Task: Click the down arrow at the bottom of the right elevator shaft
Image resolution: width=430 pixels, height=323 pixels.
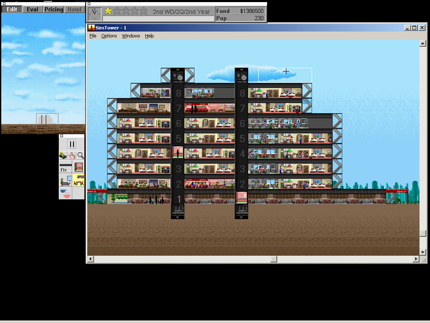Action: [x=241, y=217]
